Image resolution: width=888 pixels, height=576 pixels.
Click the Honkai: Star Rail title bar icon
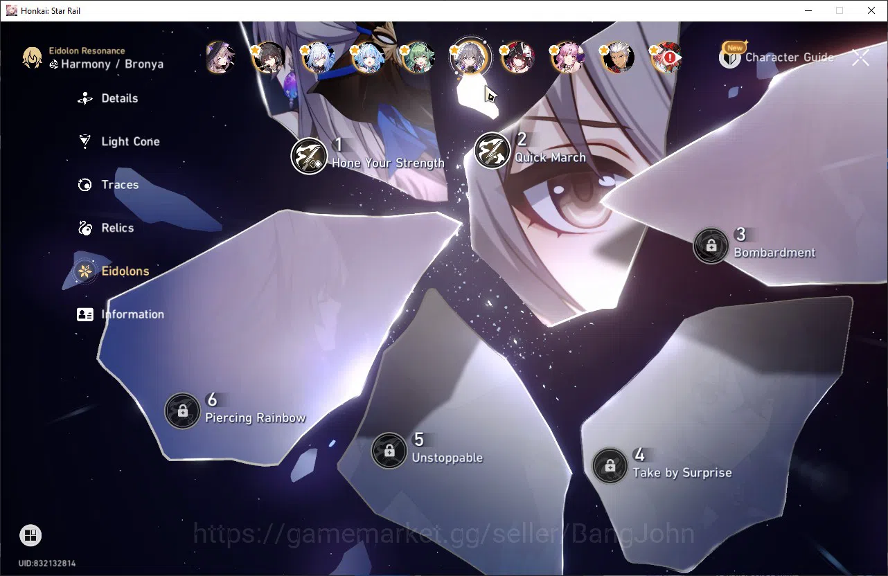click(x=12, y=10)
